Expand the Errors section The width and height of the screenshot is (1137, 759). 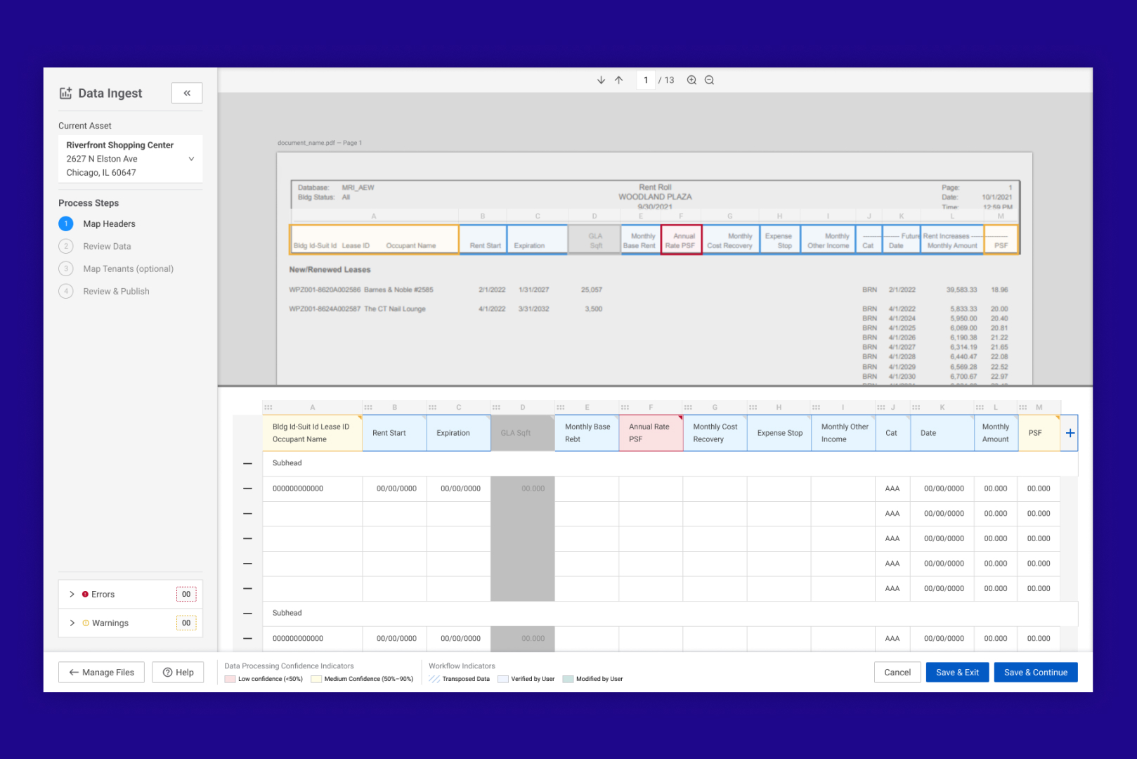coord(72,595)
